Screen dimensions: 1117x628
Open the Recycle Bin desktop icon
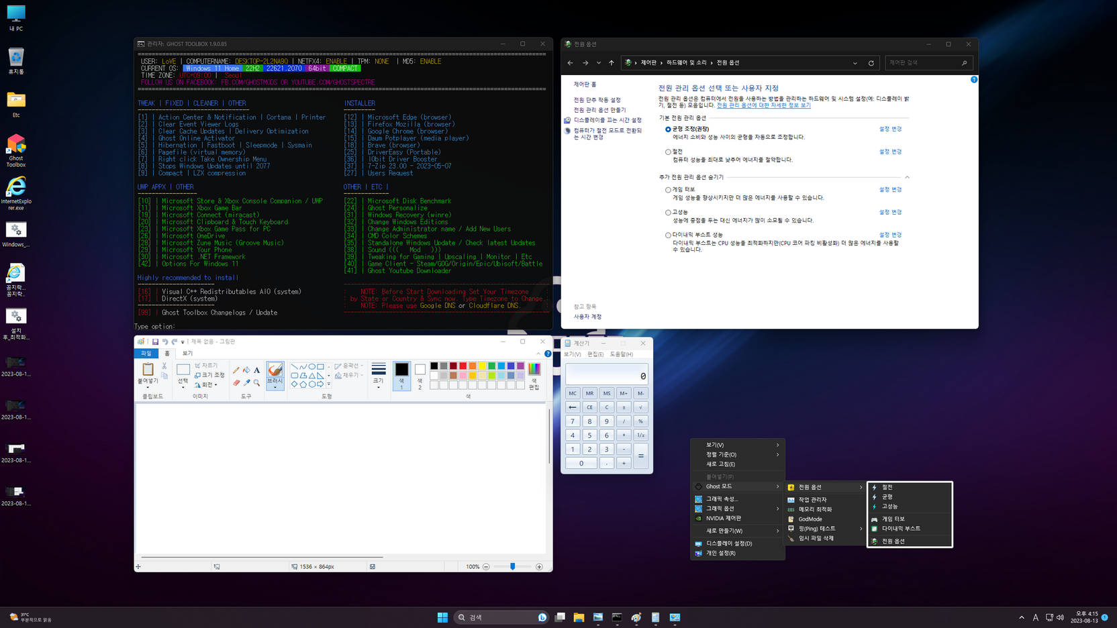pos(16,60)
